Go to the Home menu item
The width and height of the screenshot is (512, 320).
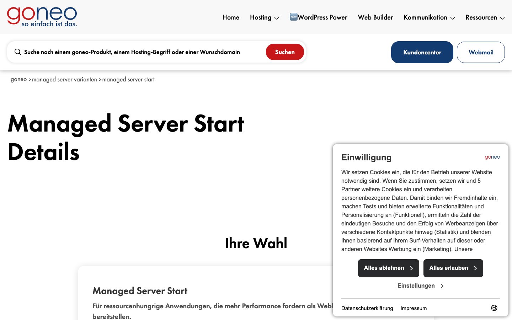231,17
